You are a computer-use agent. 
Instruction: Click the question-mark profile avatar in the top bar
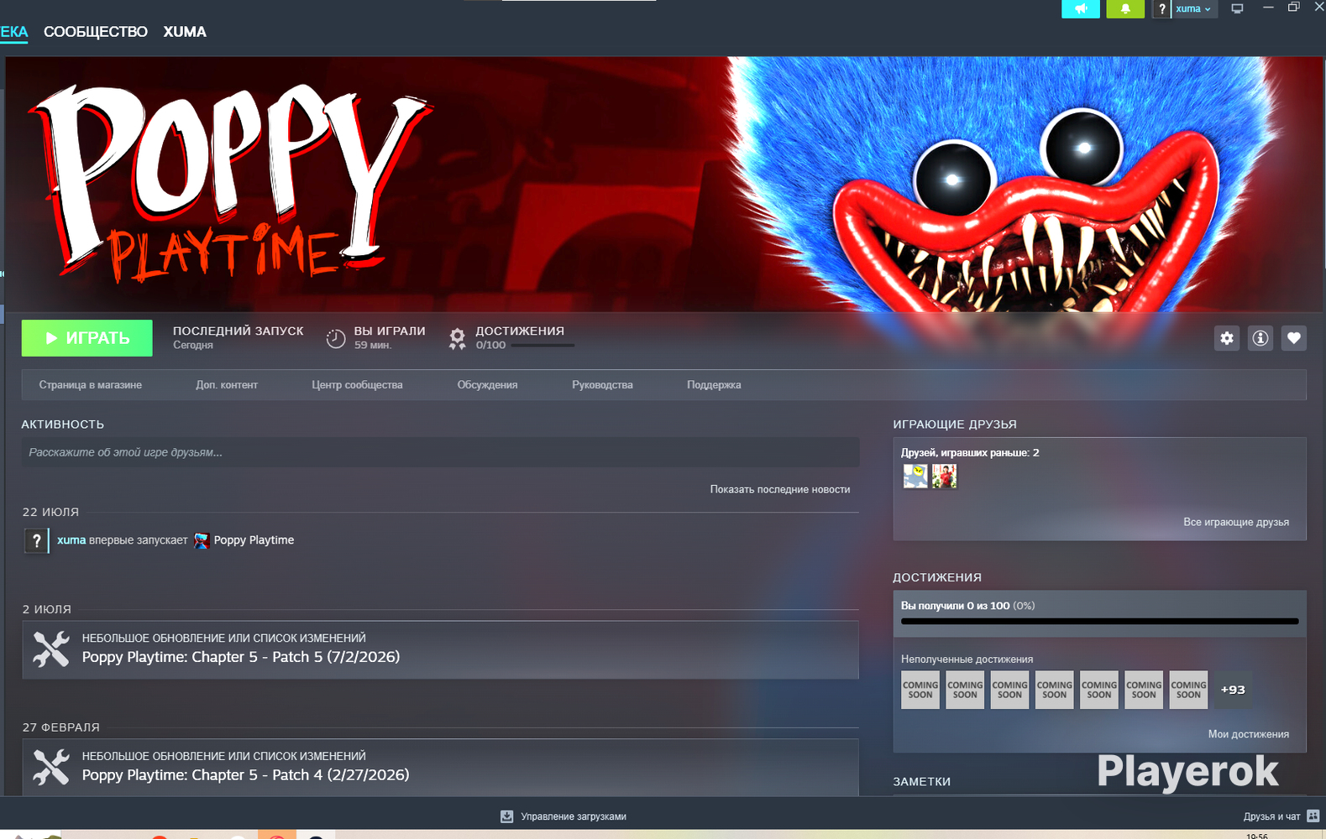coord(1161,9)
